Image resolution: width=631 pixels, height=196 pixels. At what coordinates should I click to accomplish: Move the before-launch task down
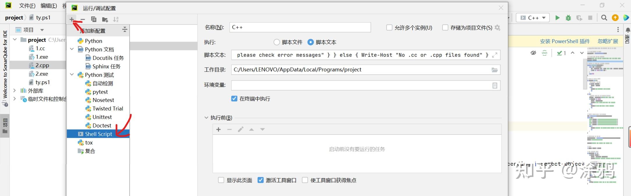pos(262,129)
